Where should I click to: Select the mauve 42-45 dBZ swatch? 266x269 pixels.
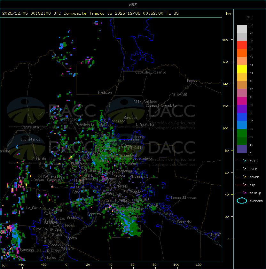(242, 93)
